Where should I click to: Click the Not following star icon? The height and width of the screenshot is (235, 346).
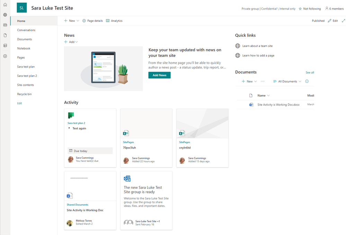point(300,9)
